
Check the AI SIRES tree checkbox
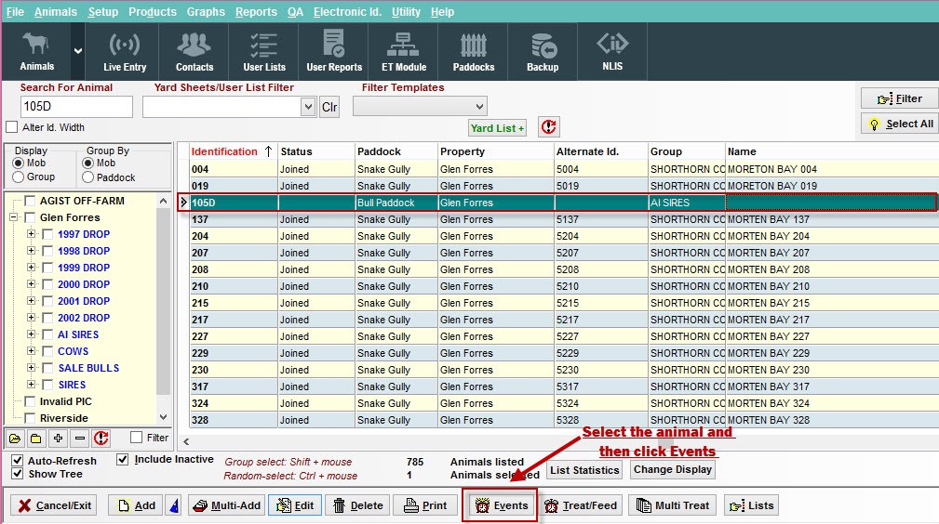pyautogui.click(x=47, y=335)
